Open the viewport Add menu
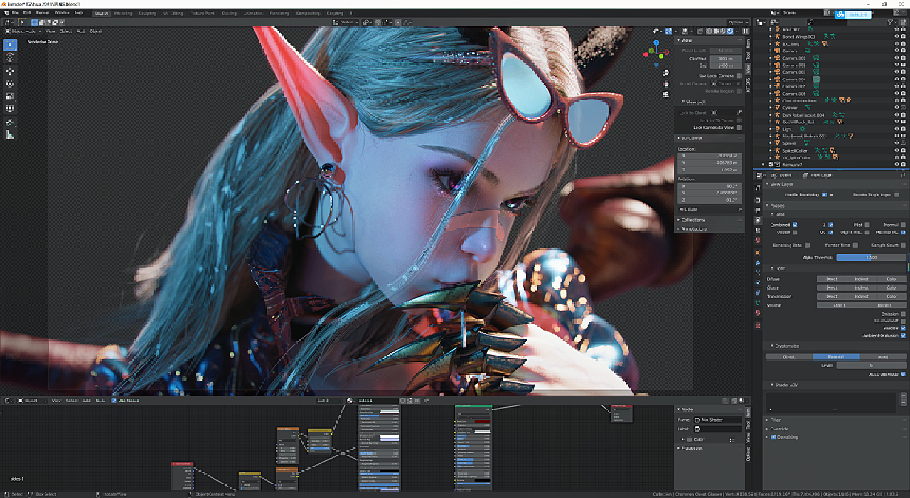 coord(80,31)
